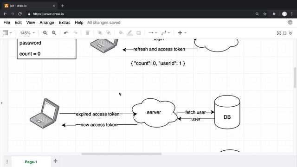297x167 pixels.
Task: Click the count userId JSON text
Action: point(158,63)
